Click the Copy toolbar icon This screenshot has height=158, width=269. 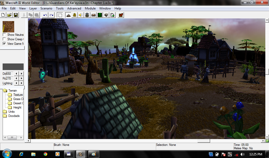(x=30, y=15)
